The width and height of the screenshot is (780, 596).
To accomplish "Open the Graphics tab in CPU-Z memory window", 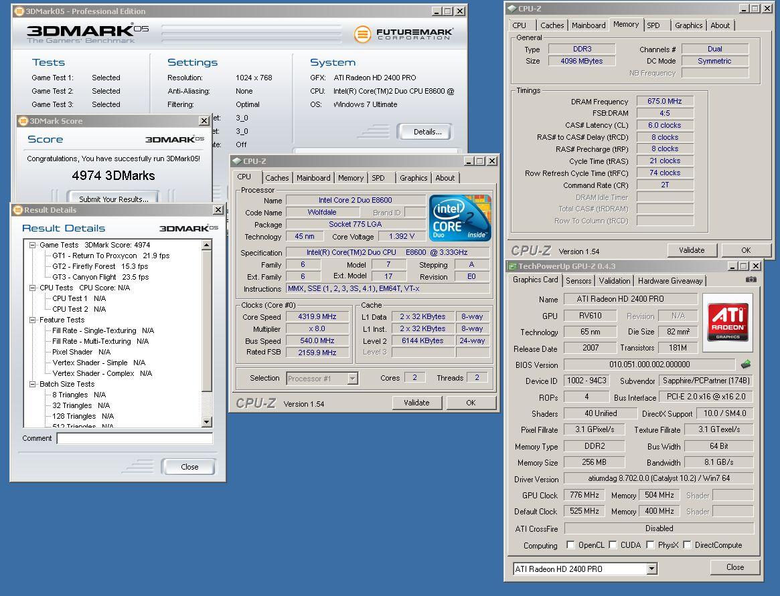I will click(x=688, y=25).
